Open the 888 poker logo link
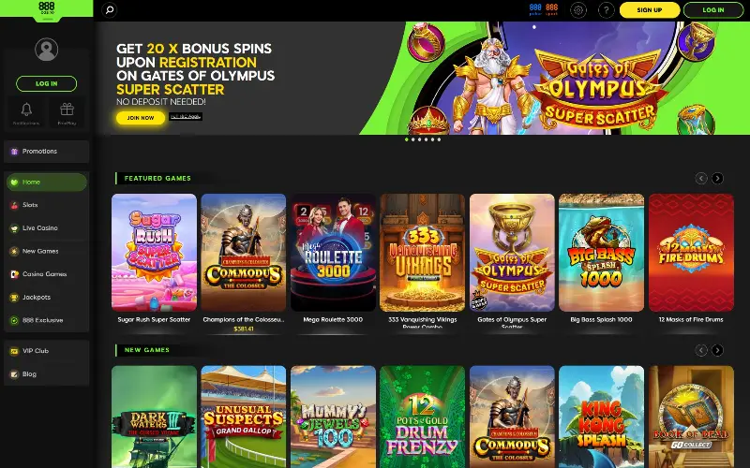The height and width of the screenshot is (468, 750). [535, 9]
